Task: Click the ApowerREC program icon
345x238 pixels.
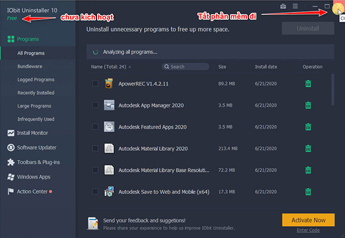Action: 109,83
